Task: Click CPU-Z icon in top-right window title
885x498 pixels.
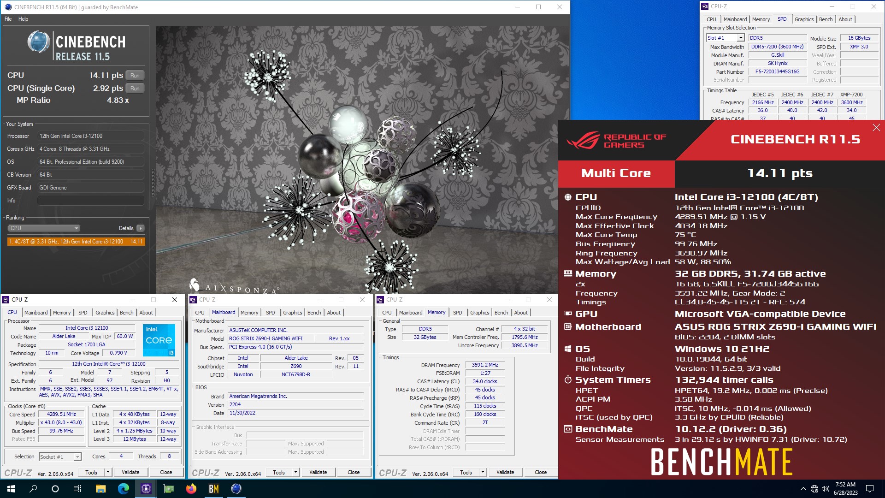Action: 705,6
